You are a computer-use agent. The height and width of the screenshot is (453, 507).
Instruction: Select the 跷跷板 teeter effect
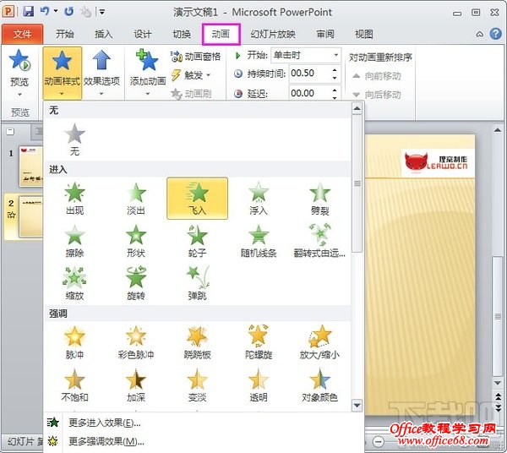point(197,343)
